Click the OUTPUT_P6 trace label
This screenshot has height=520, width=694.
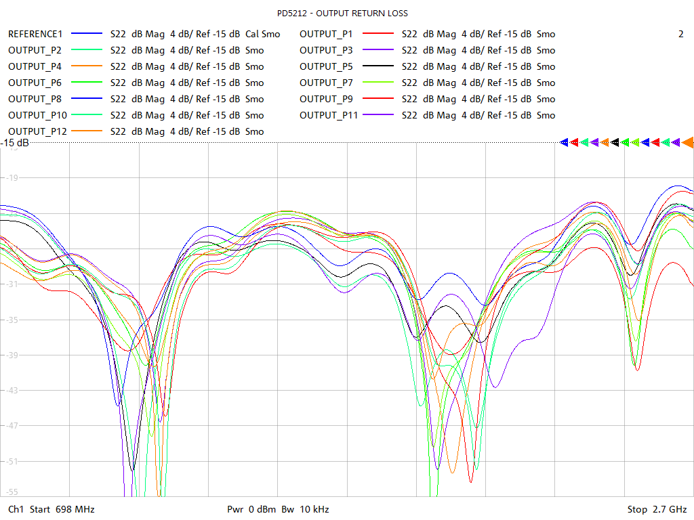coord(35,83)
